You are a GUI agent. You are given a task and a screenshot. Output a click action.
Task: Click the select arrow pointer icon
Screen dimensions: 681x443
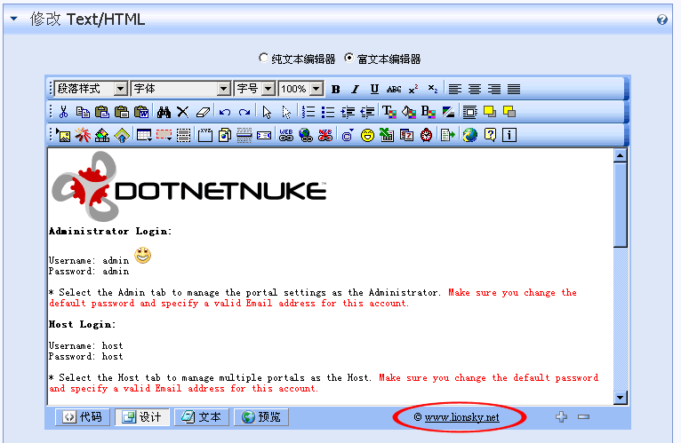pos(267,112)
